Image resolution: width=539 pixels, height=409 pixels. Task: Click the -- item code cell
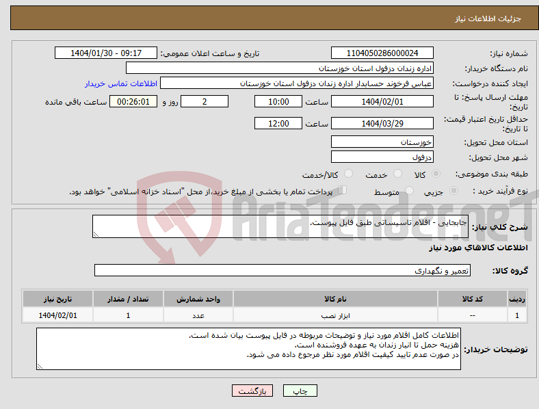coord(473,315)
